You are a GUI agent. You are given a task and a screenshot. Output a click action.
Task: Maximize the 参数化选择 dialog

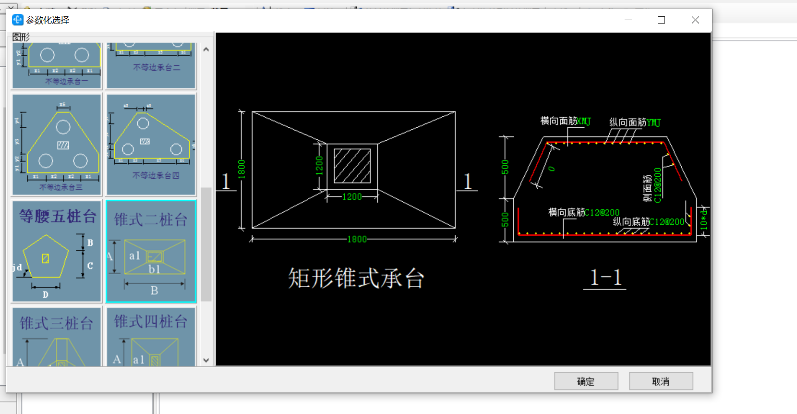click(x=661, y=20)
